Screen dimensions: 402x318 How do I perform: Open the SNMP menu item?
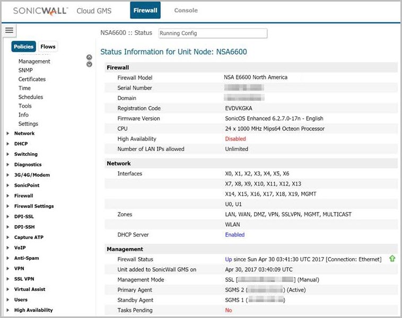pyautogui.click(x=25, y=70)
